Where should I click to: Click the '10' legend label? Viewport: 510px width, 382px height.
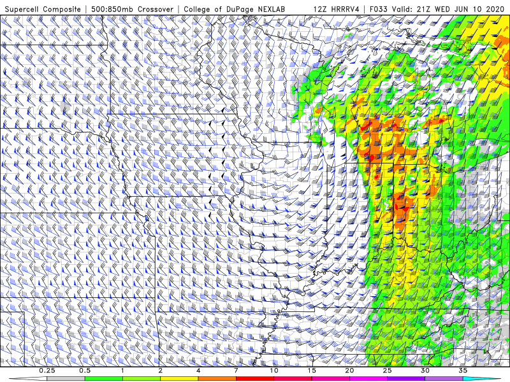[x=274, y=371]
